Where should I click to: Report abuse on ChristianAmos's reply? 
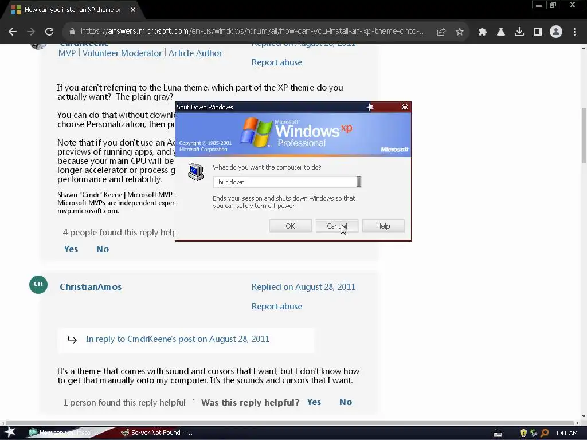coord(277,306)
